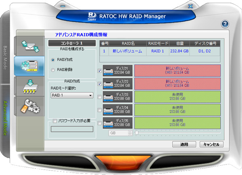Click the ディスク1 red volume bar
Viewport: 242px width, 175px height.
click(177, 71)
